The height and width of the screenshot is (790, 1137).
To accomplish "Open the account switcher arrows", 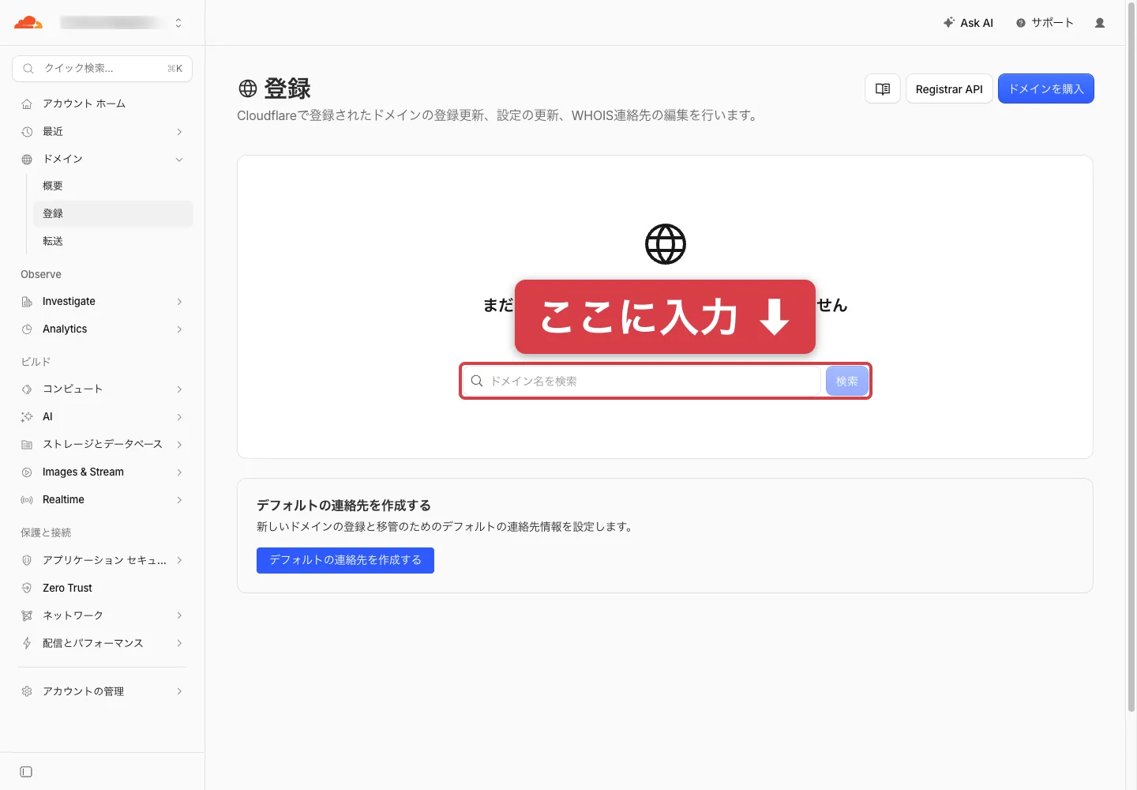I will [178, 23].
